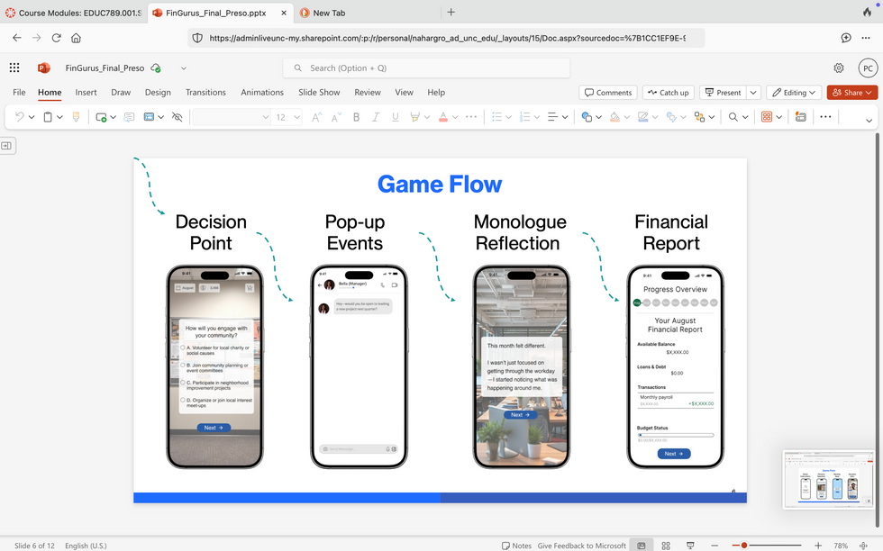Viewport: 883px width, 551px height.
Task: Expand the Undo dropdown arrow
Action: point(32,117)
